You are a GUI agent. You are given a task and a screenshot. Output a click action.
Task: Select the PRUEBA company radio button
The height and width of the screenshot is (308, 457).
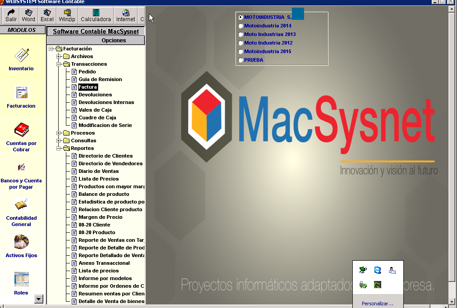point(240,60)
